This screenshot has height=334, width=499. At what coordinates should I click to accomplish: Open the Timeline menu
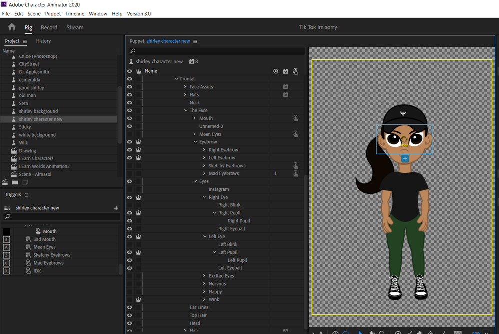(75, 14)
